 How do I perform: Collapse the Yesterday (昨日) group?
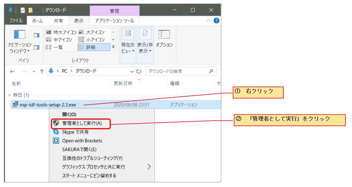click(x=9, y=95)
